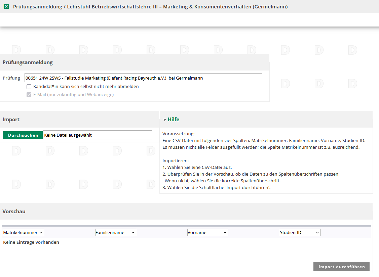Click the 'E-Mail (nur zukünftig und Webanzeige)' label
The image size is (379, 277).
click(x=73, y=95)
